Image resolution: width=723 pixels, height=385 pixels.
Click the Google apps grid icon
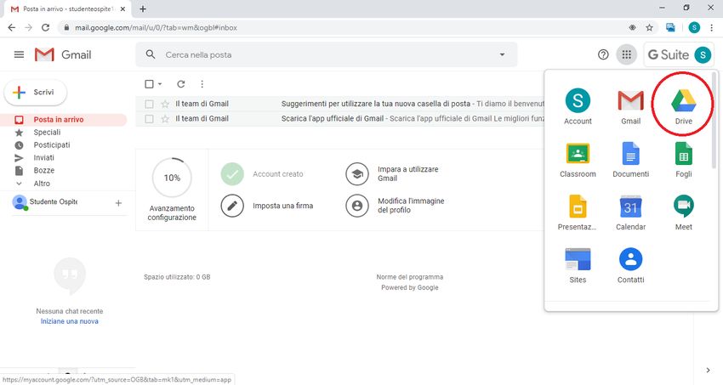[x=627, y=54]
